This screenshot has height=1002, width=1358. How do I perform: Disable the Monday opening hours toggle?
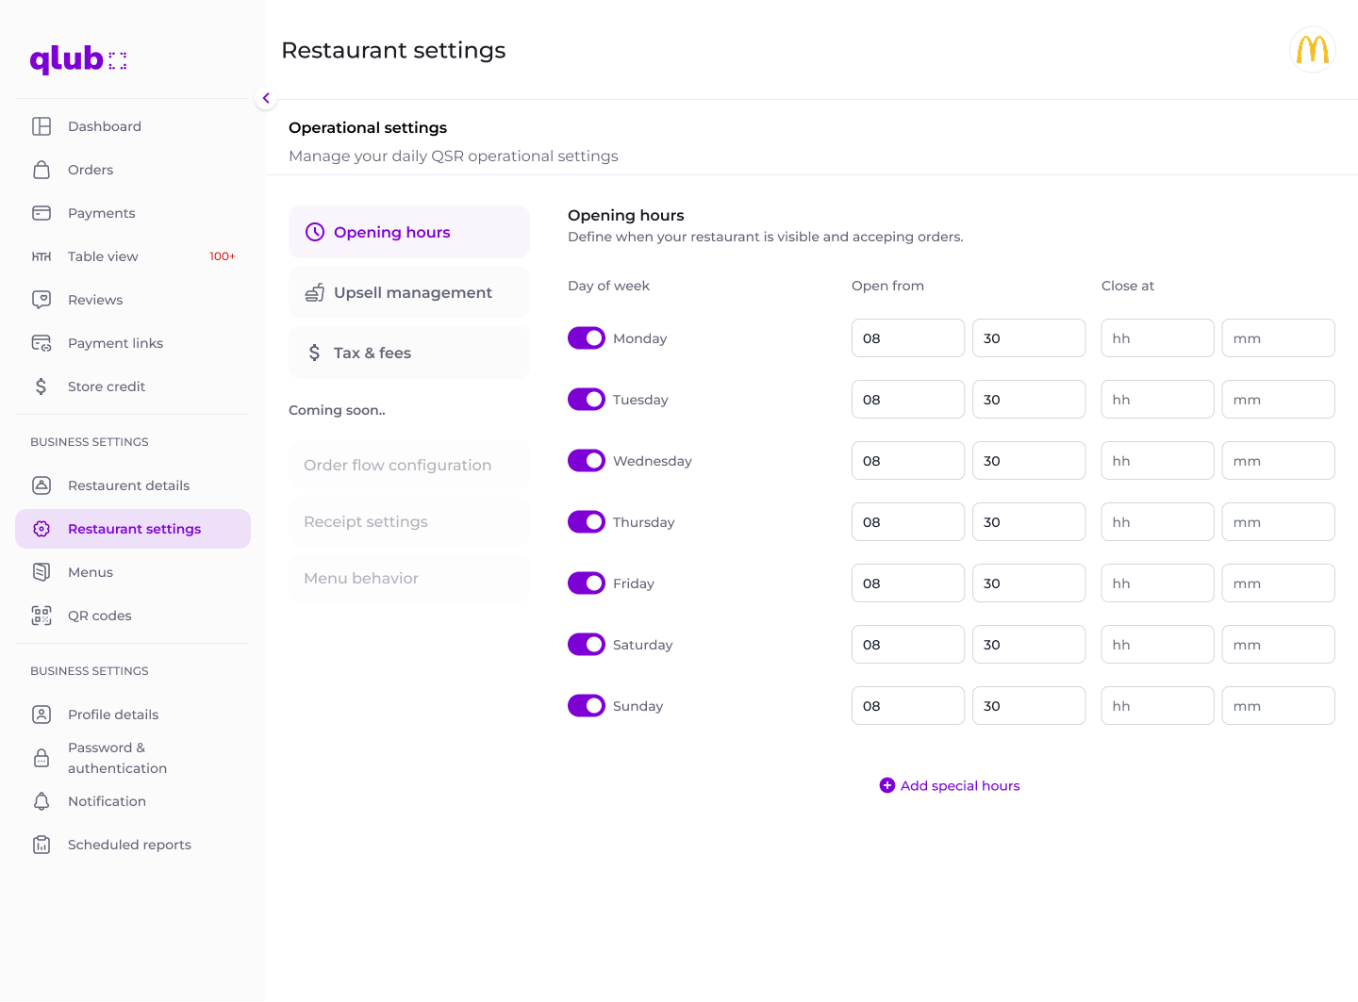tap(587, 338)
